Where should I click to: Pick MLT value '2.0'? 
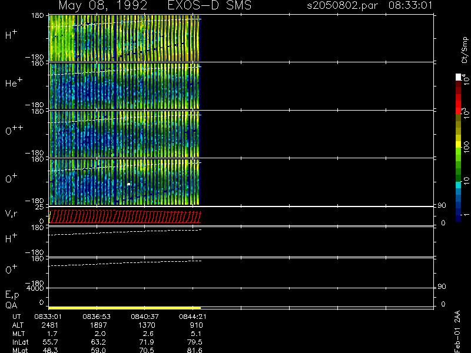(x=100, y=334)
